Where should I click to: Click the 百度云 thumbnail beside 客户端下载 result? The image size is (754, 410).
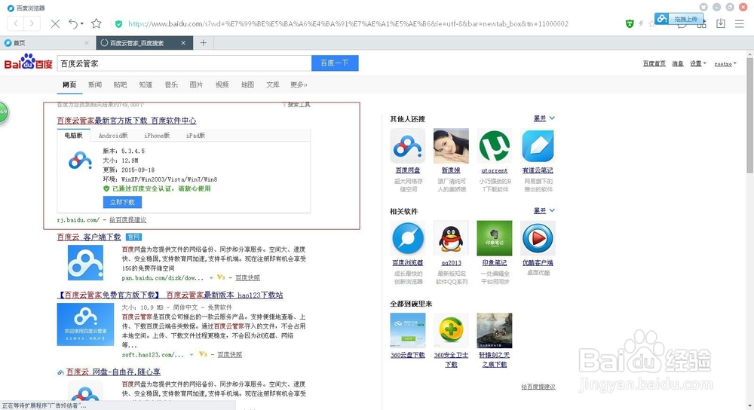tap(86, 263)
